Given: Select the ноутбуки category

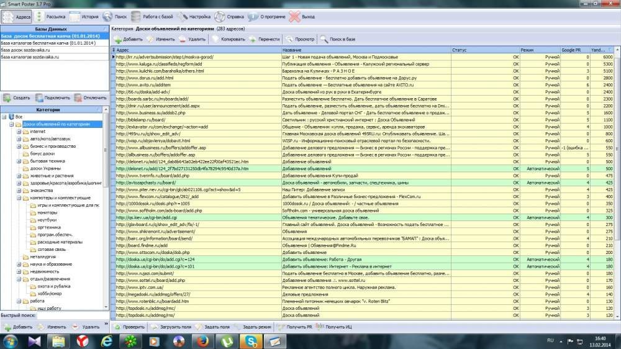Looking at the screenshot, I should pyautogui.click(x=47, y=220).
